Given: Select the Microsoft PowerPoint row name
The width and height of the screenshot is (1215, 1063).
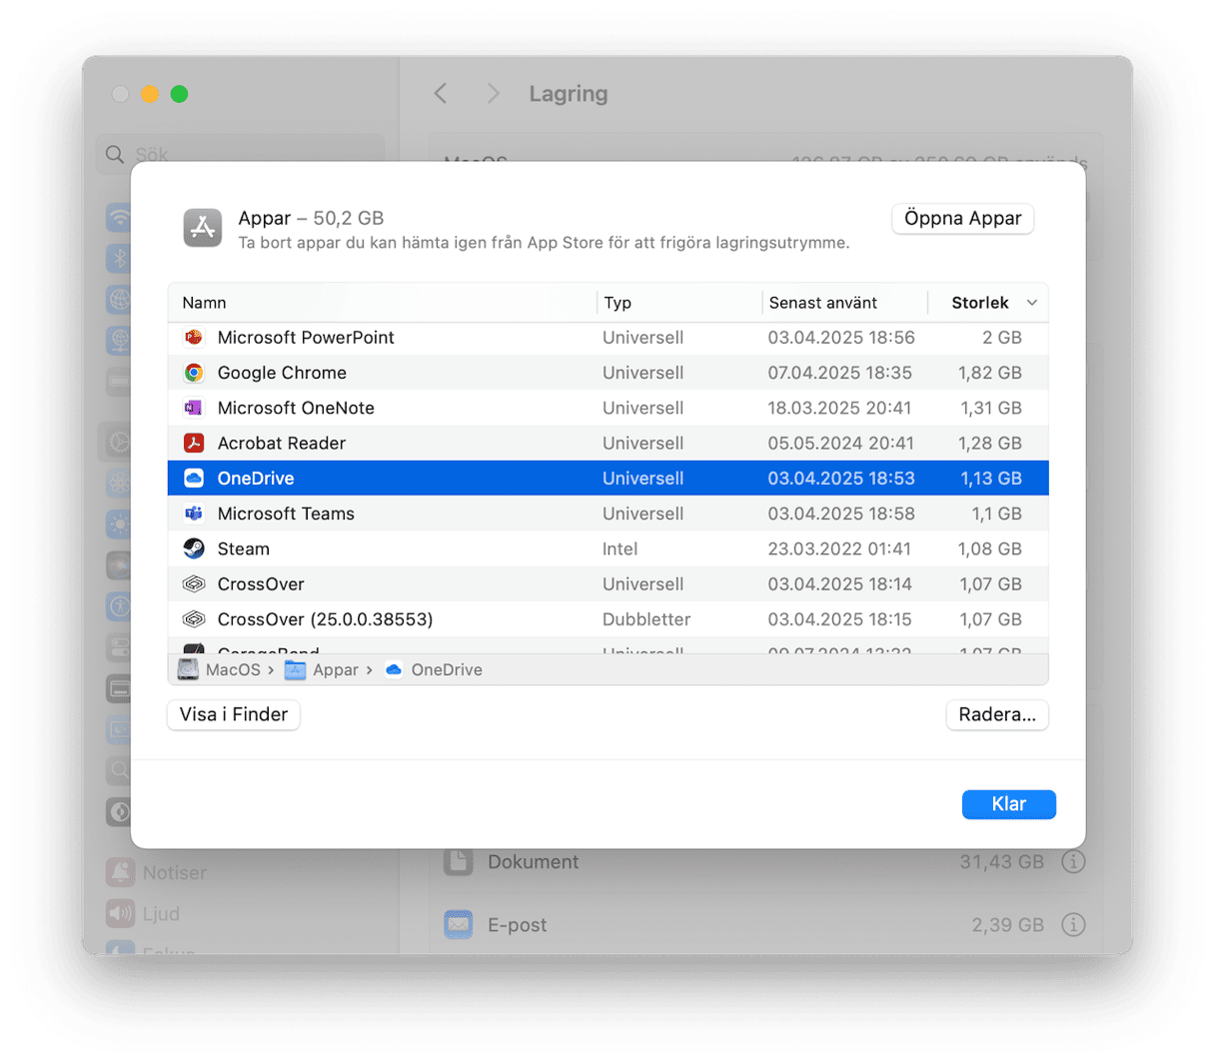Looking at the screenshot, I should (306, 338).
